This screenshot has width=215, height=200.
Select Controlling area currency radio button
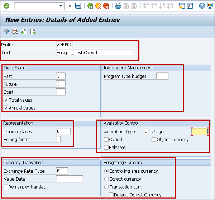pos(106,171)
